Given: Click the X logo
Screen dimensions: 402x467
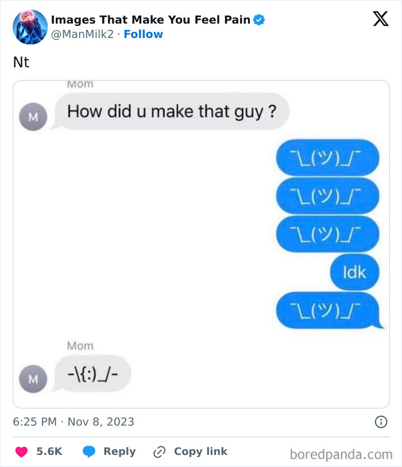Looking at the screenshot, I should coord(380,20).
